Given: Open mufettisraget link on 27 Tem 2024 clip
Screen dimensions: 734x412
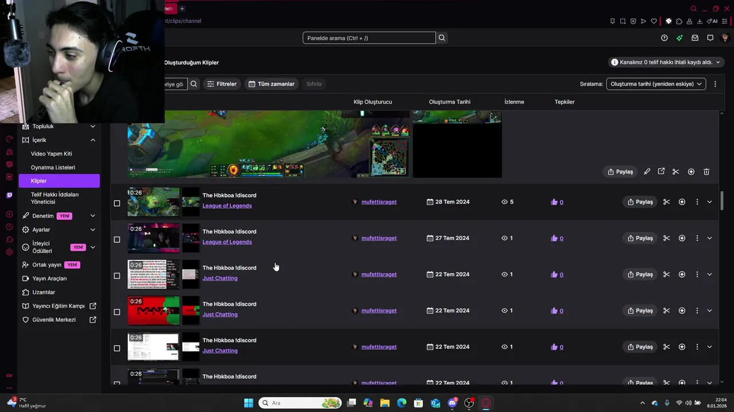Looking at the screenshot, I should (379, 238).
